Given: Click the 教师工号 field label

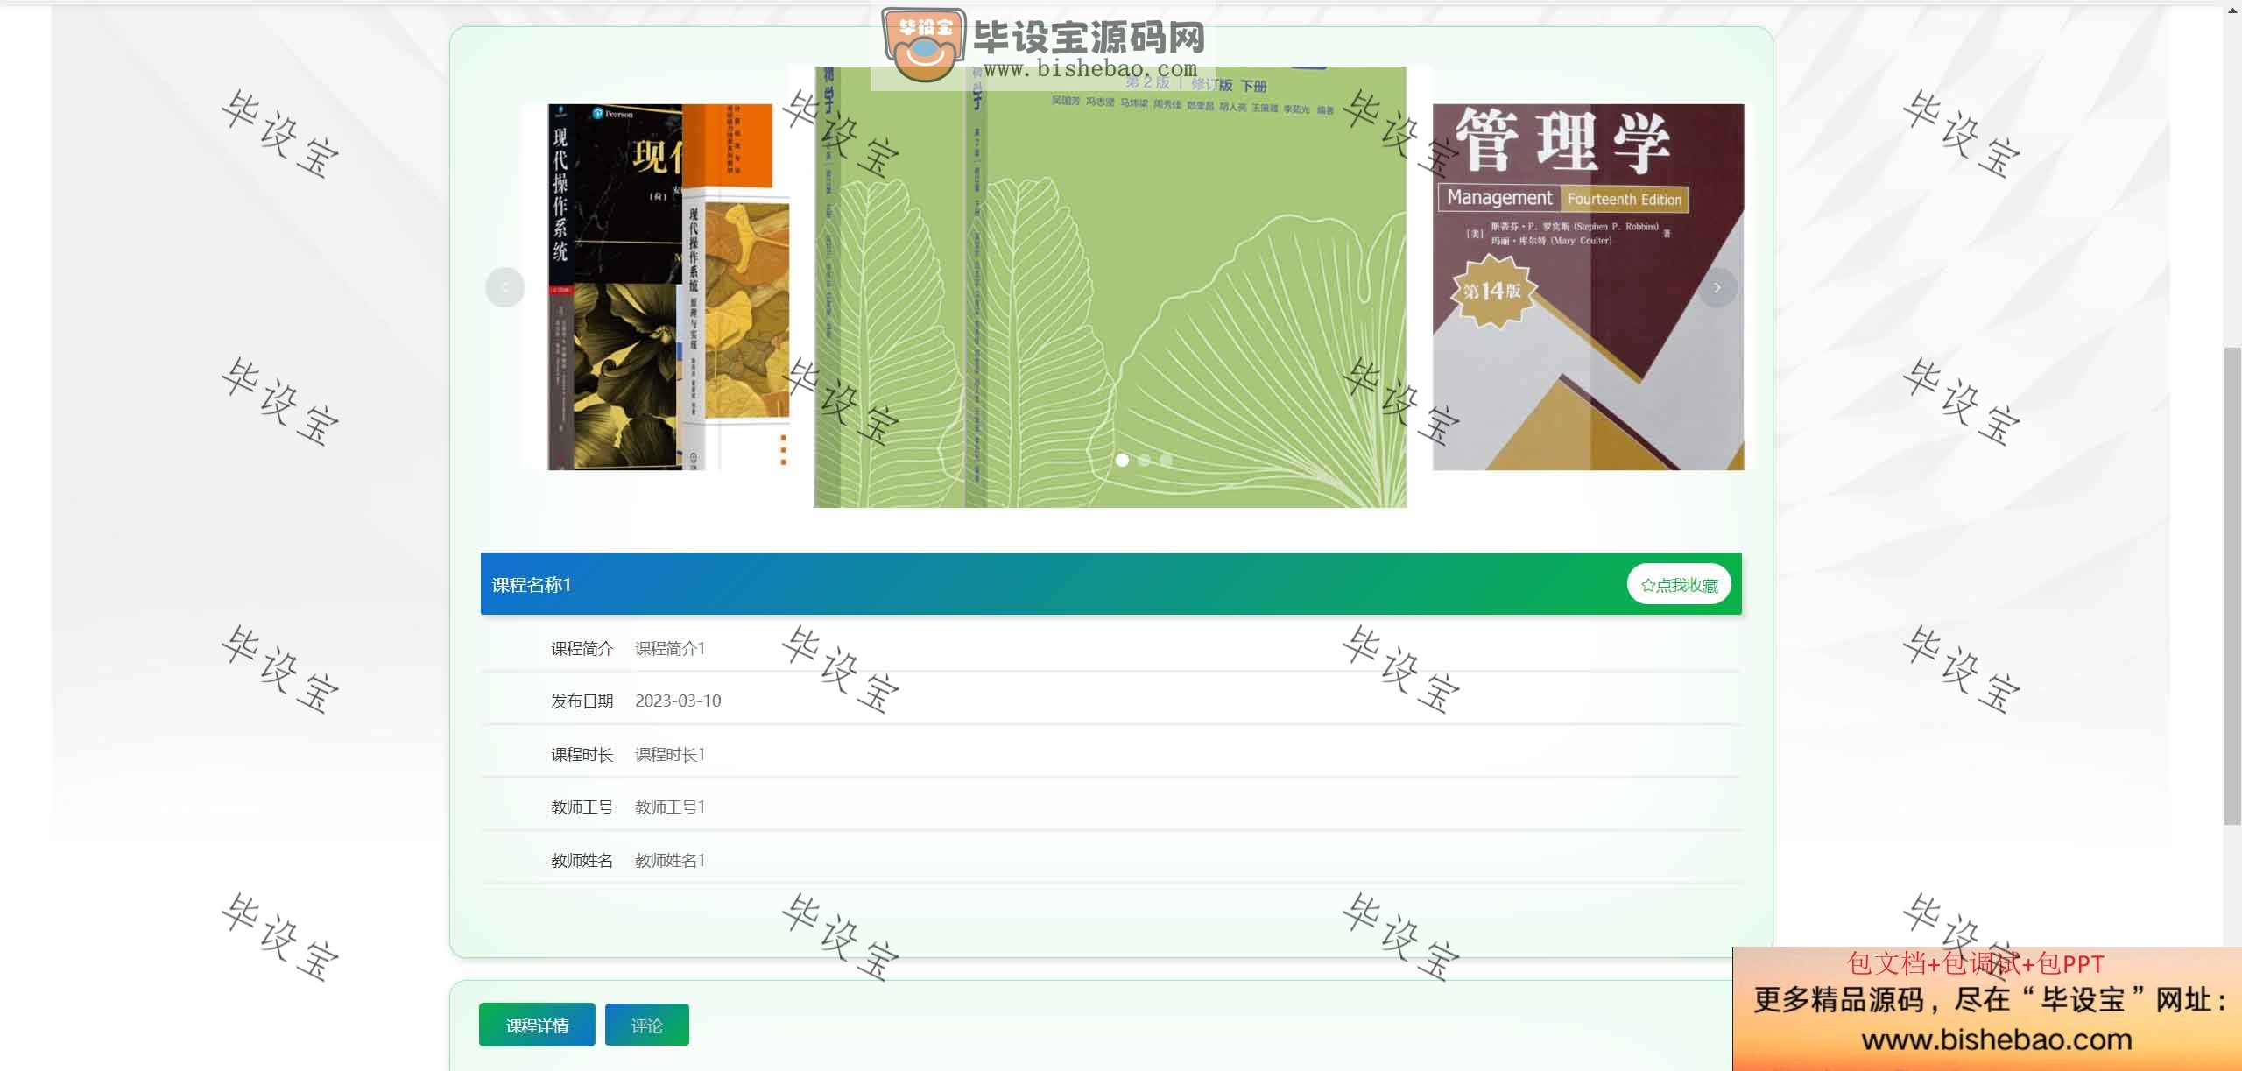Looking at the screenshot, I should (x=582, y=807).
